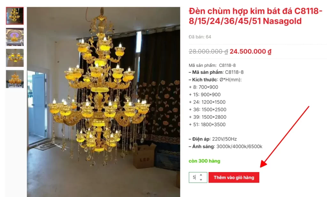327x197 pixels.
Task: Click the Ánh sáng 3000k/4000k/6500k line
Action: [x=225, y=147]
